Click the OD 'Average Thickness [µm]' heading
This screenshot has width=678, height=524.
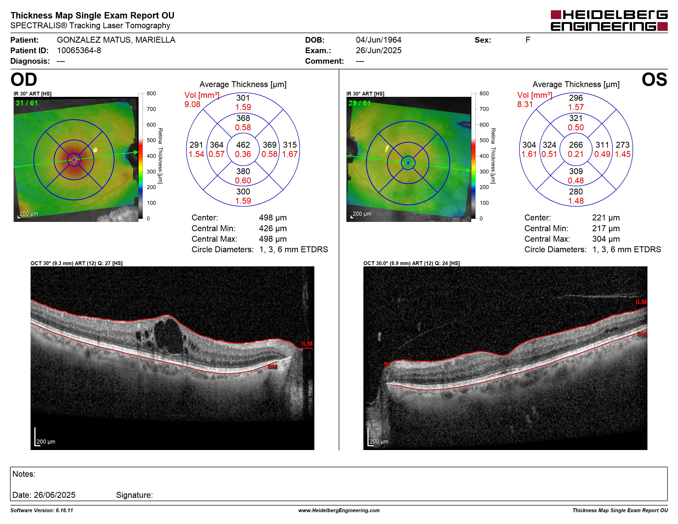coord(243,85)
